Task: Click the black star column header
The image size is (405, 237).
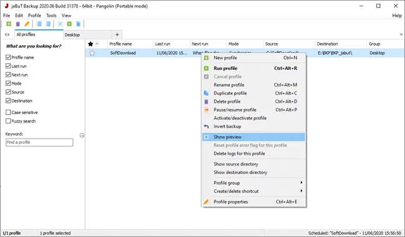Action: [x=90, y=44]
